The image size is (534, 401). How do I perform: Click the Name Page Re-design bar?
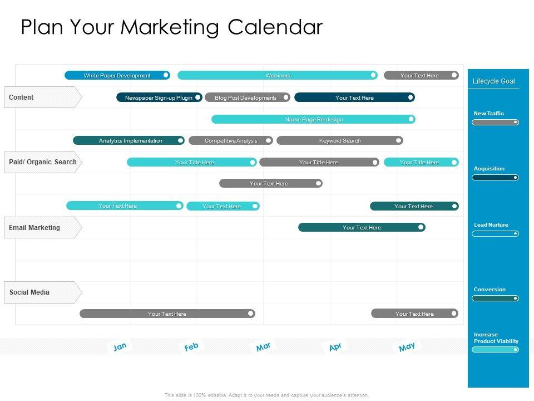pos(313,119)
